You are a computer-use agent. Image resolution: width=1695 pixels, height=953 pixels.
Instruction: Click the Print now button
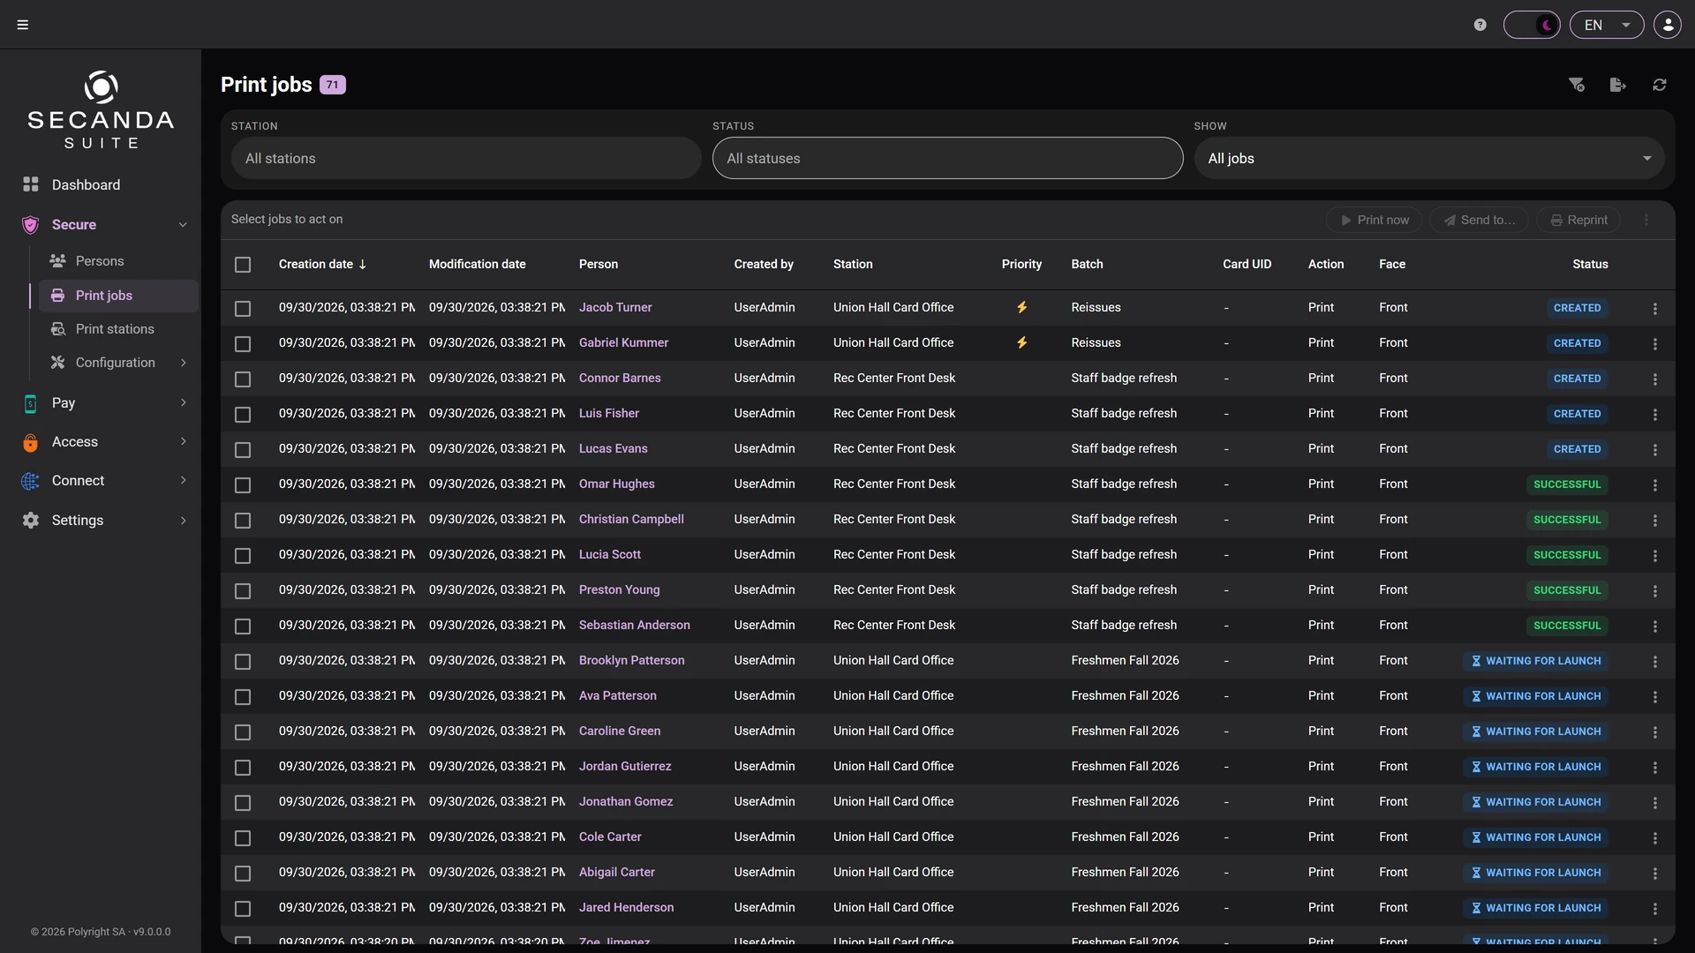point(1374,220)
